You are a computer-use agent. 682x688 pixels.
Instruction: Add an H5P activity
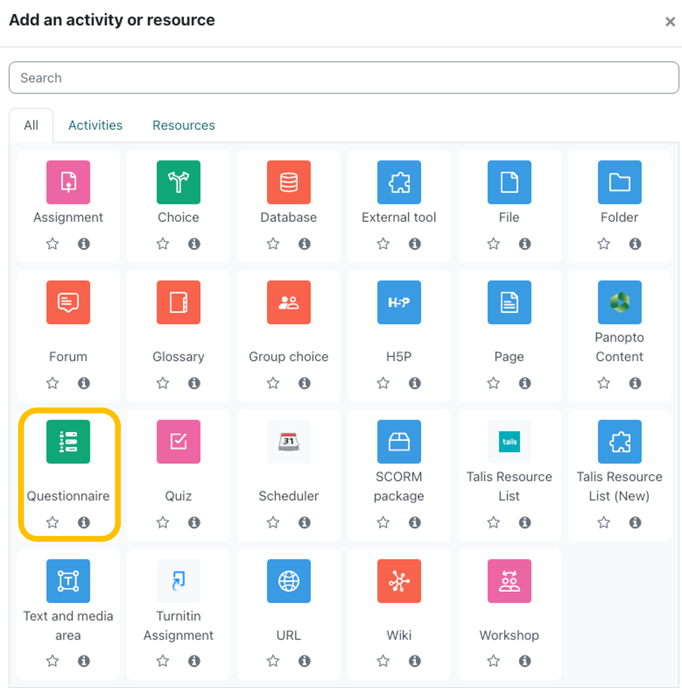click(x=399, y=302)
